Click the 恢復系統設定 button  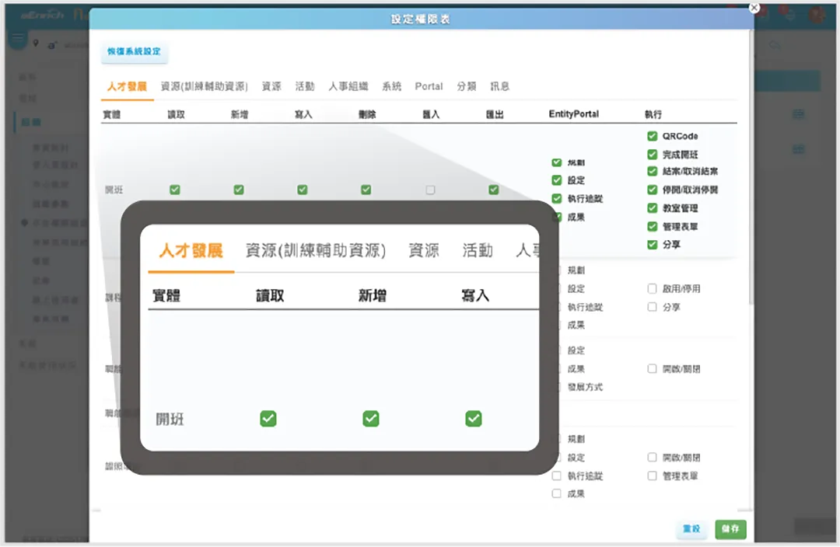tap(135, 51)
